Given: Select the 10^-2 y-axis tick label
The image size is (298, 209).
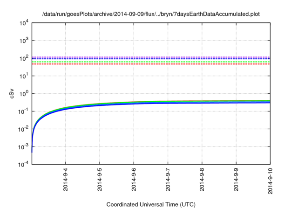Looking at the screenshot, I should (x=23, y=129).
